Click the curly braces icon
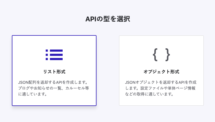Viewport: 215px width, 122px height. pyautogui.click(x=161, y=55)
